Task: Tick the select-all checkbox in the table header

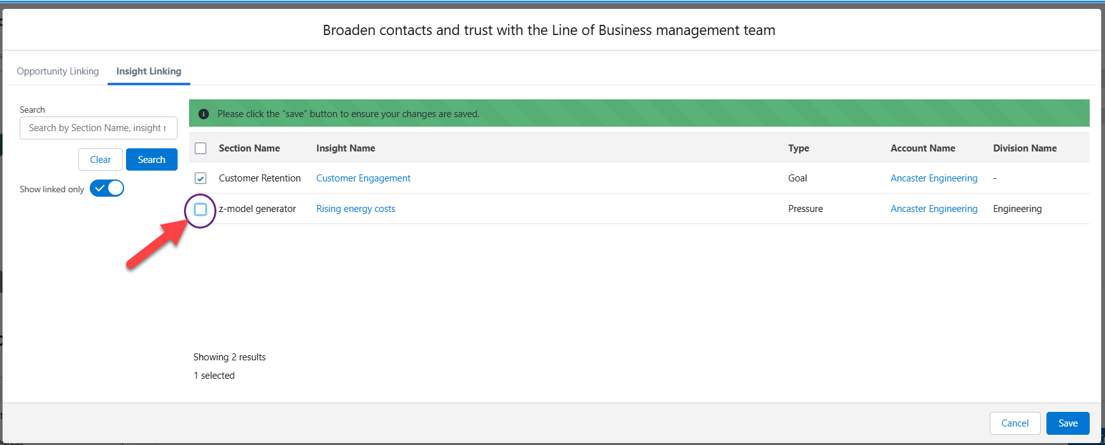Action: point(201,148)
